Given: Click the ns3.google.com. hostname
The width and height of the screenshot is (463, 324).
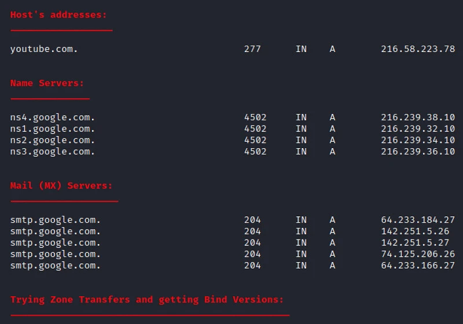Looking at the screenshot, I should point(53,152).
